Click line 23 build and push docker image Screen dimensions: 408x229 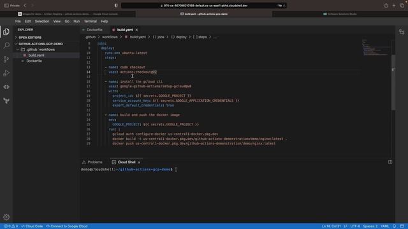142,114
